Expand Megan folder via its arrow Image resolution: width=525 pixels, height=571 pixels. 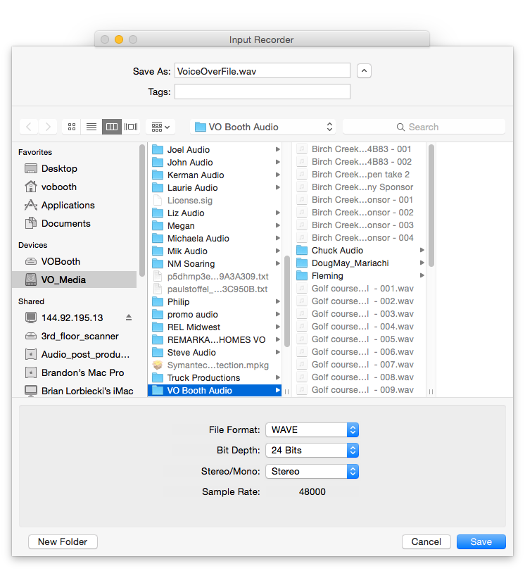[x=278, y=225]
